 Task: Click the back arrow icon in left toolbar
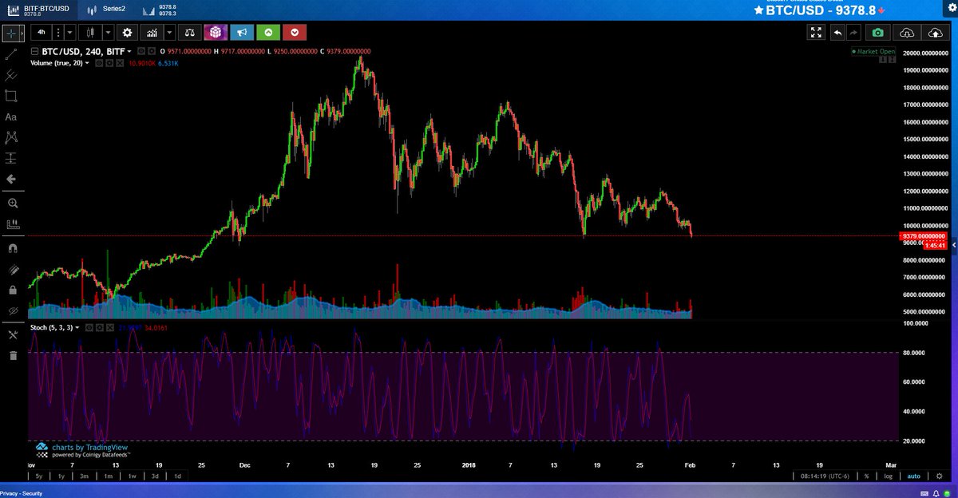click(x=11, y=179)
